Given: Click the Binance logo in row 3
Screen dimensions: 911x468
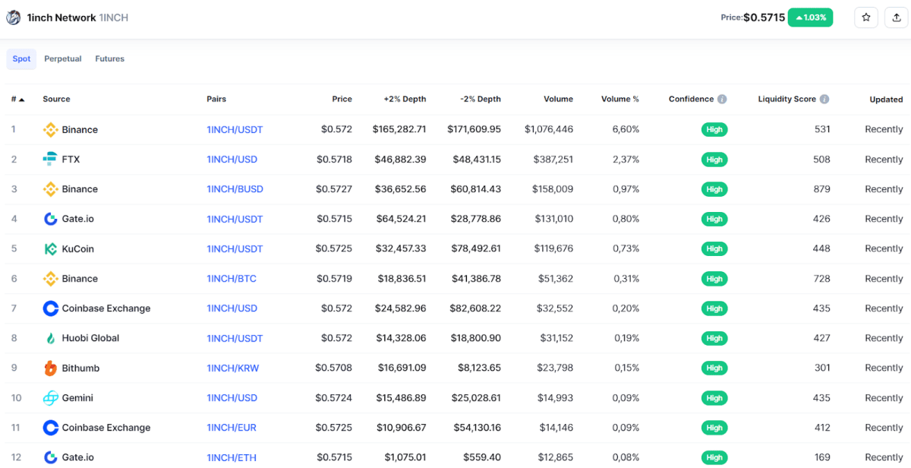Looking at the screenshot, I should coord(50,189).
